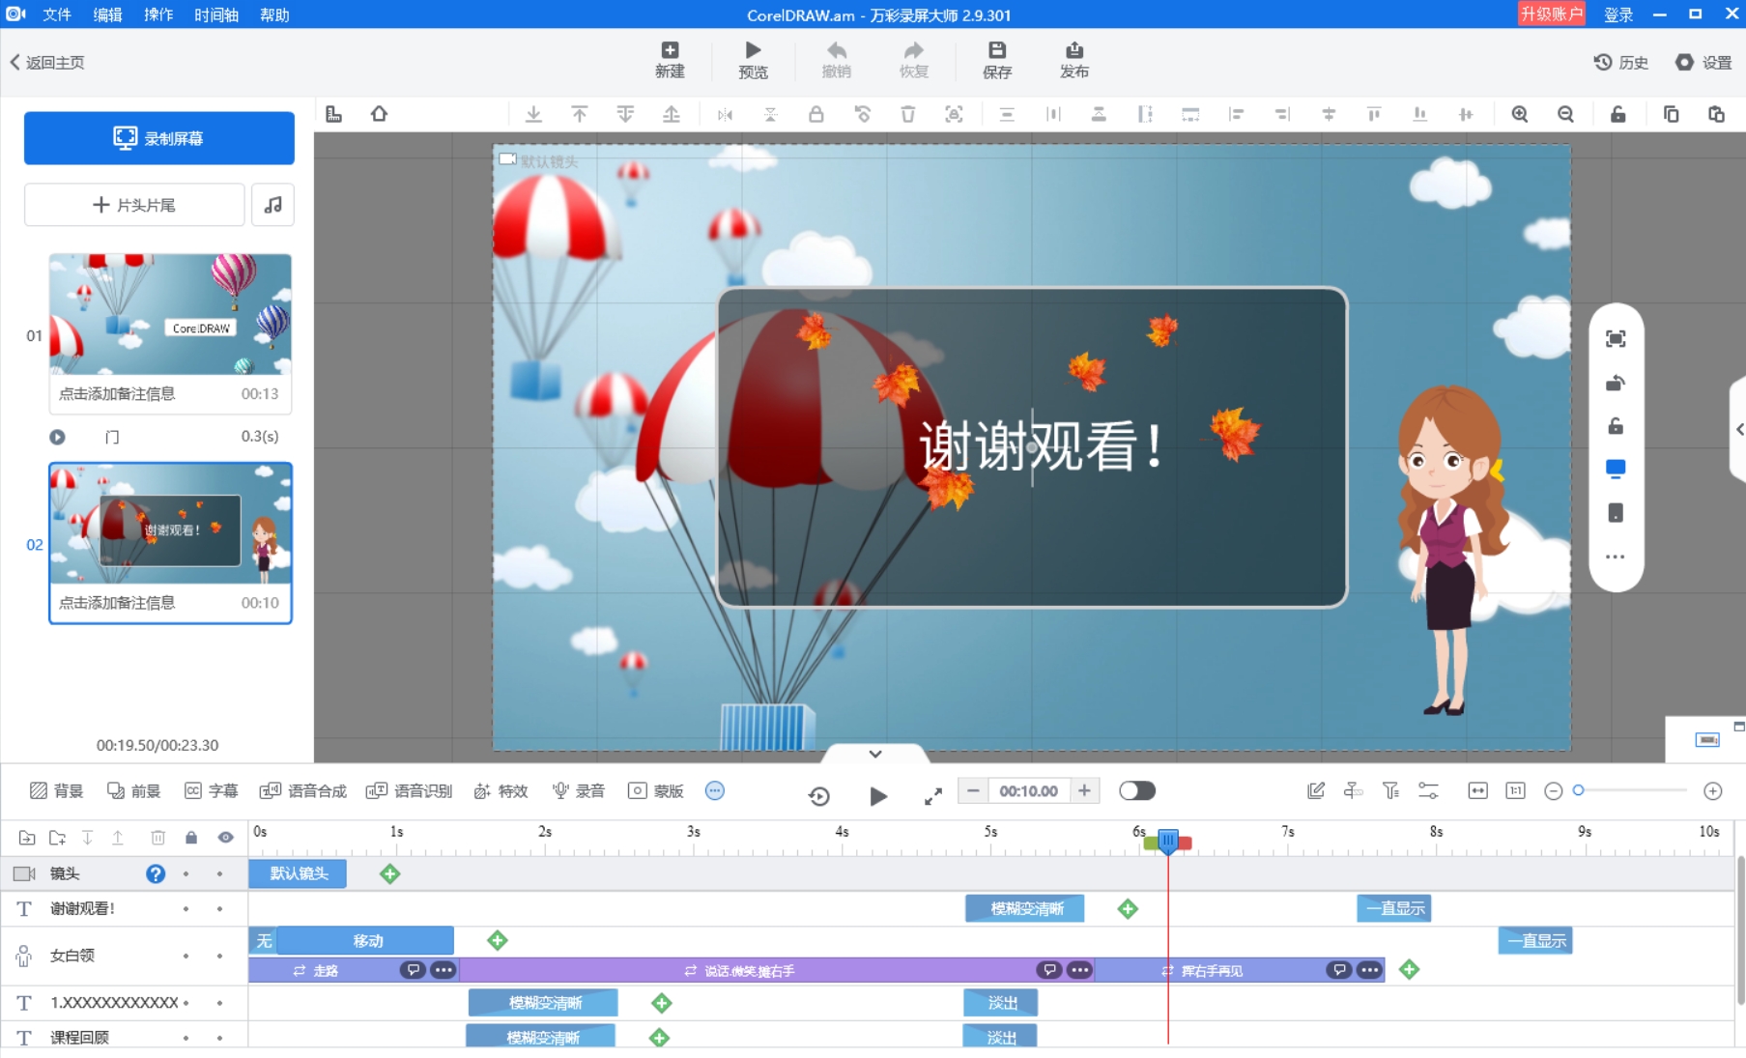
Task: Expand the collapsed right side panel arrow
Action: tap(1738, 429)
